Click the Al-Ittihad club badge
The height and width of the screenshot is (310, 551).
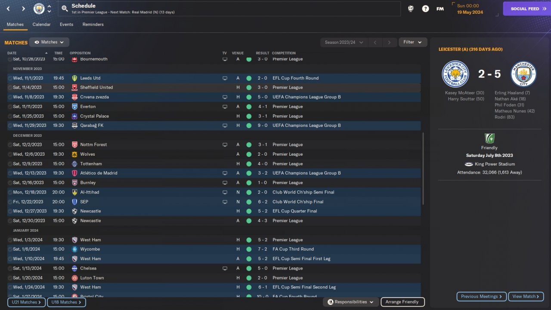click(74, 192)
